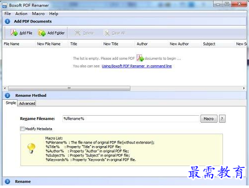Enable the Modify Metadata checkbox
249x188 pixels.
point(22,129)
